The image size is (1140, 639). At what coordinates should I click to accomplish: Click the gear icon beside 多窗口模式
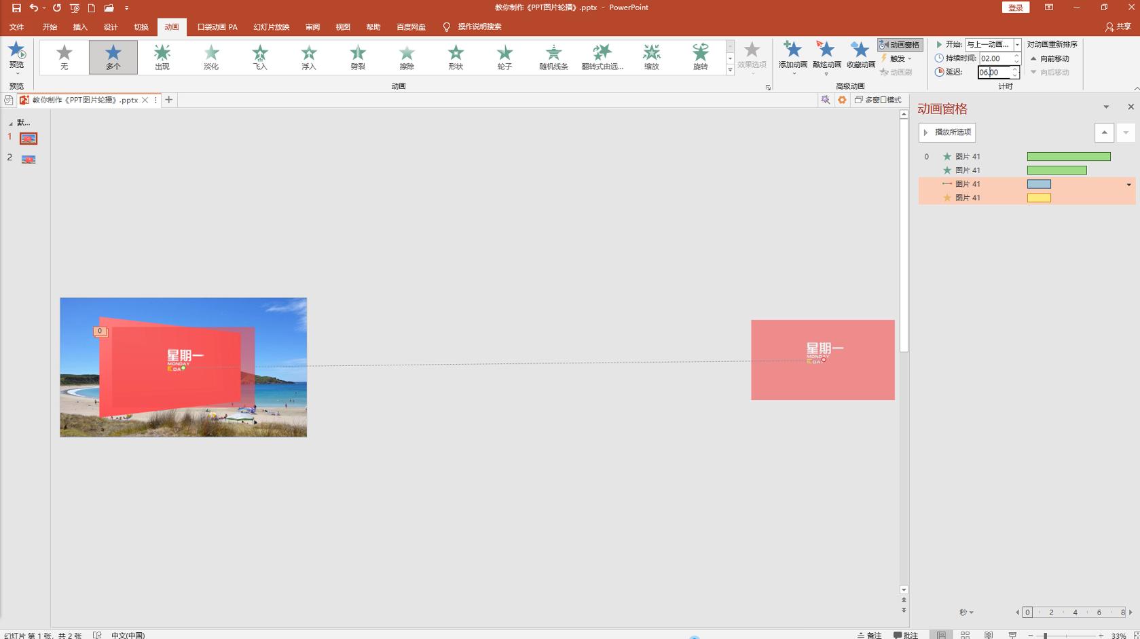(842, 100)
